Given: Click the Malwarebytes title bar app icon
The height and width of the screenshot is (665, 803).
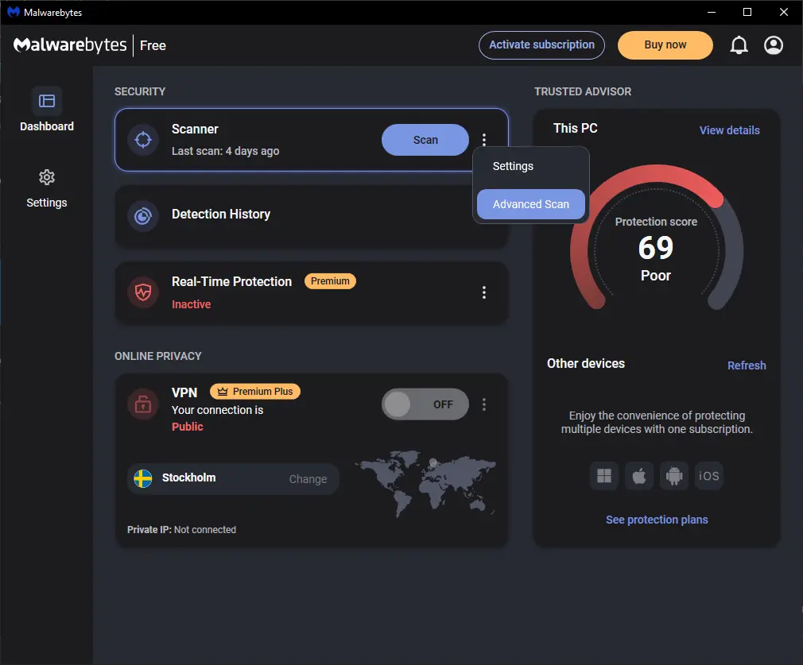Looking at the screenshot, I should (x=14, y=12).
